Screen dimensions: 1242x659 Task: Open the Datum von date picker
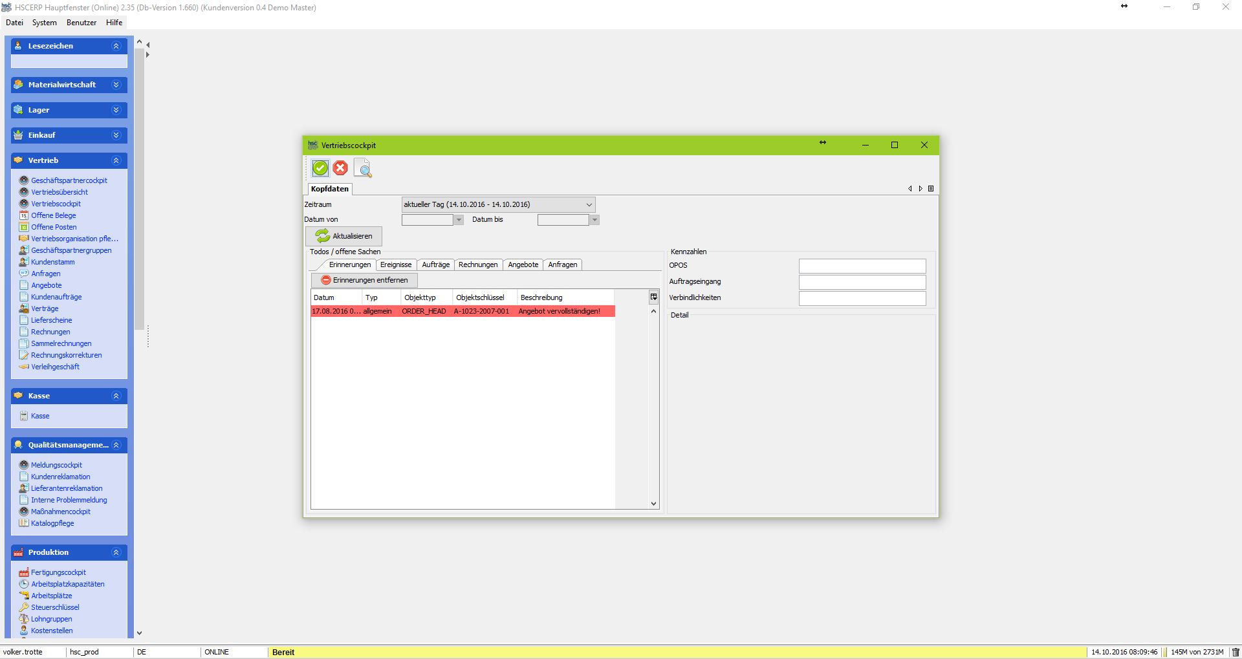click(459, 220)
